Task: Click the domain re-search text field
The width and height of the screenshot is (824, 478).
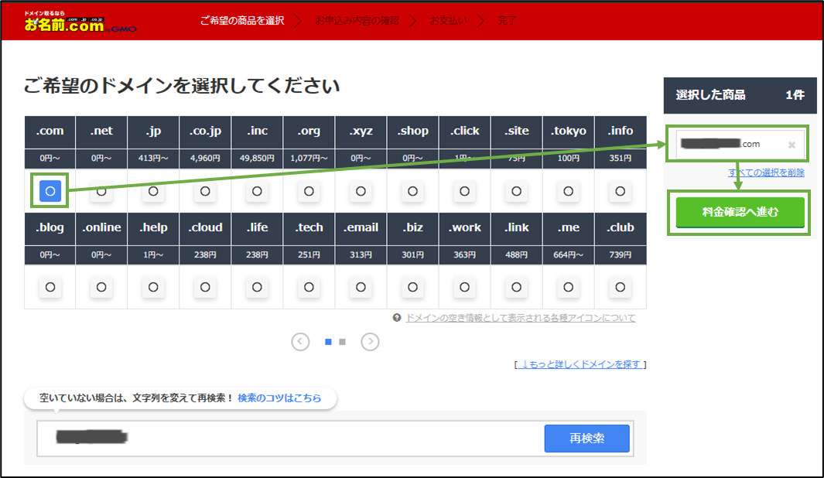Action: (x=291, y=439)
